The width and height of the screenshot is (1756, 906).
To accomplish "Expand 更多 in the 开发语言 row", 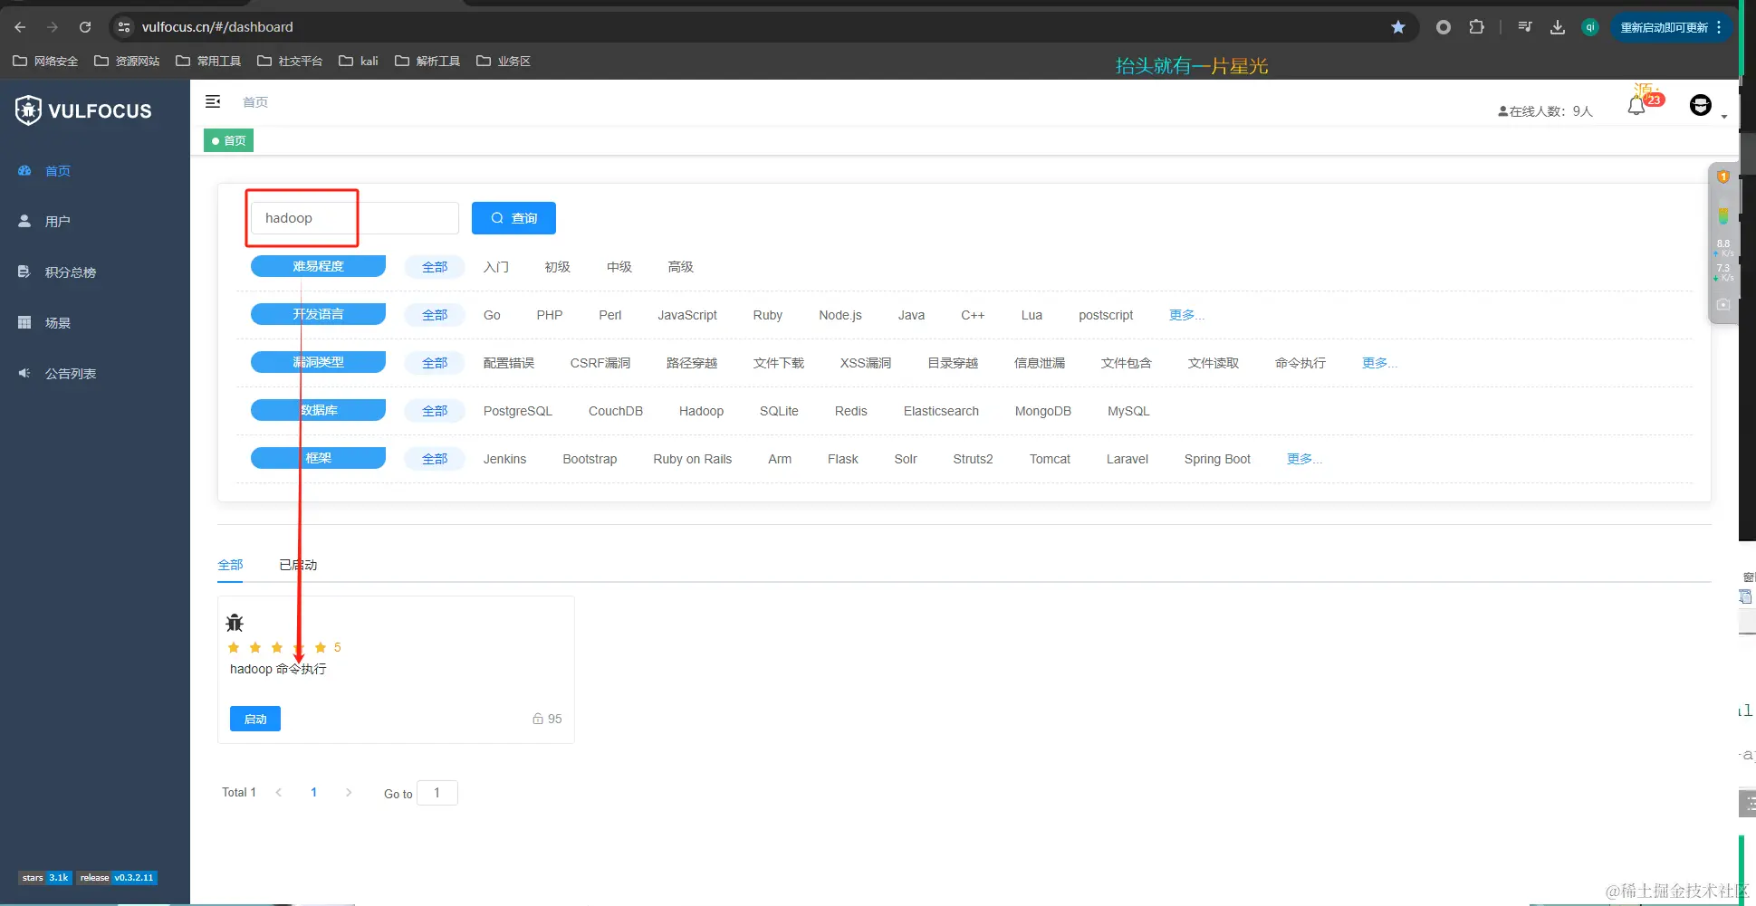I will coord(1186,315).
